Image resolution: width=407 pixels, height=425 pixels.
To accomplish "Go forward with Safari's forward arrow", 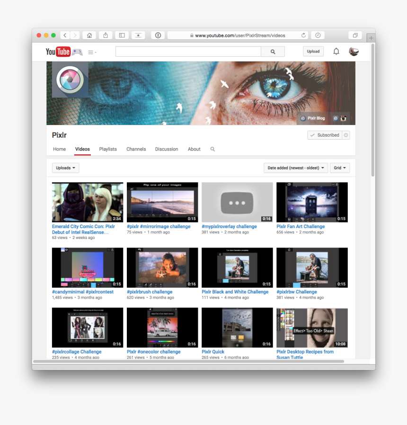I will tap(75, 35).
